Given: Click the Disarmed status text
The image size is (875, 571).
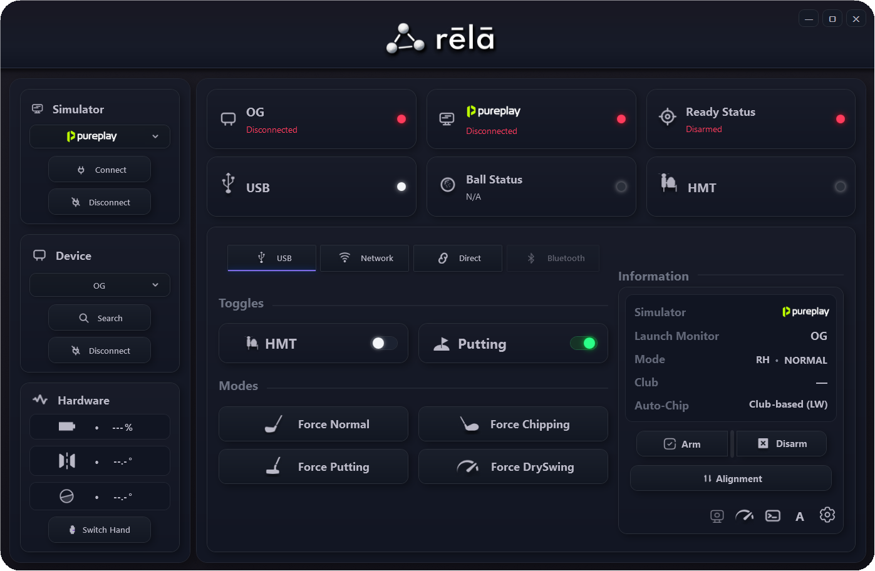Looking at the screenshot, I should click(x=704, y=129).
